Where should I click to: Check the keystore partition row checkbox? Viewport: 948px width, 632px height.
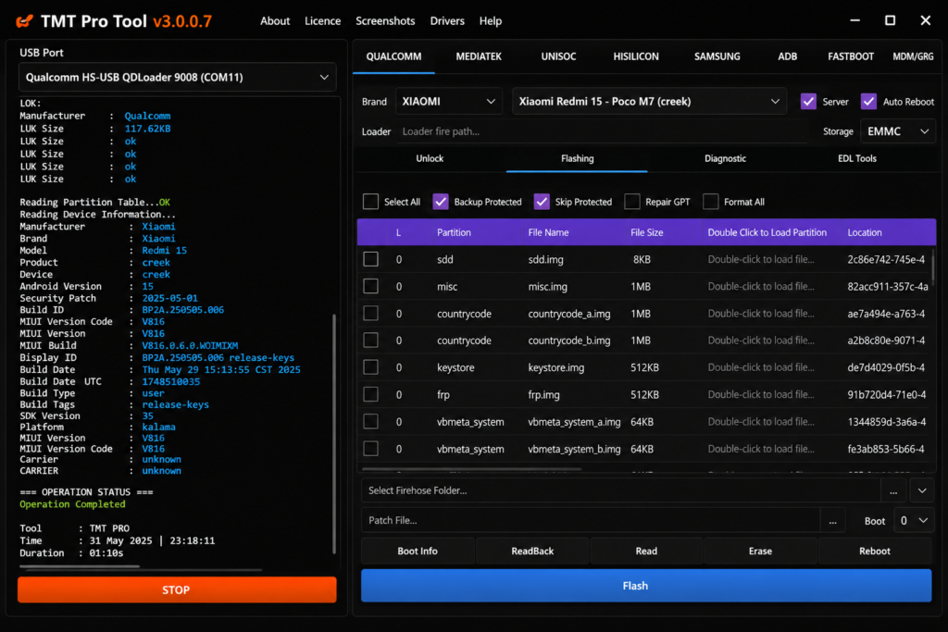tap(370, 367)
